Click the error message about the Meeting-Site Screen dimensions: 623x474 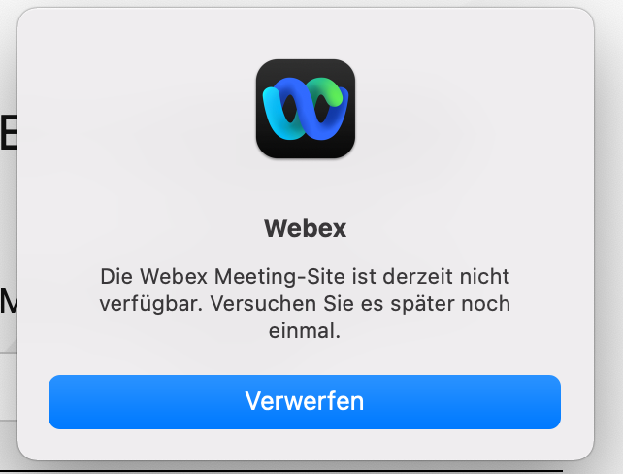(305, 303)
